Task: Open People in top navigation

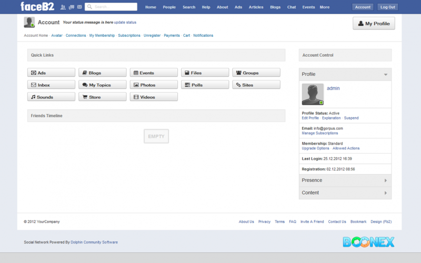Action: tap(169, 7)
